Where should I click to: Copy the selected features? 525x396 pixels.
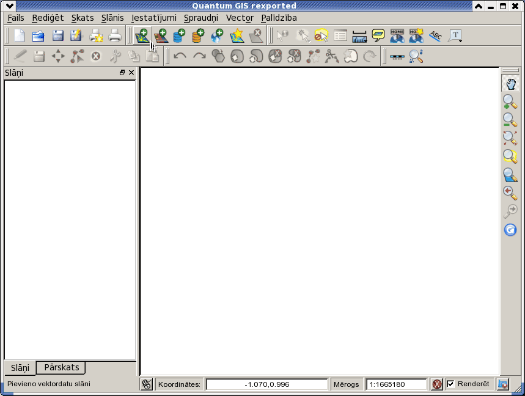click(x=134, y=56)
